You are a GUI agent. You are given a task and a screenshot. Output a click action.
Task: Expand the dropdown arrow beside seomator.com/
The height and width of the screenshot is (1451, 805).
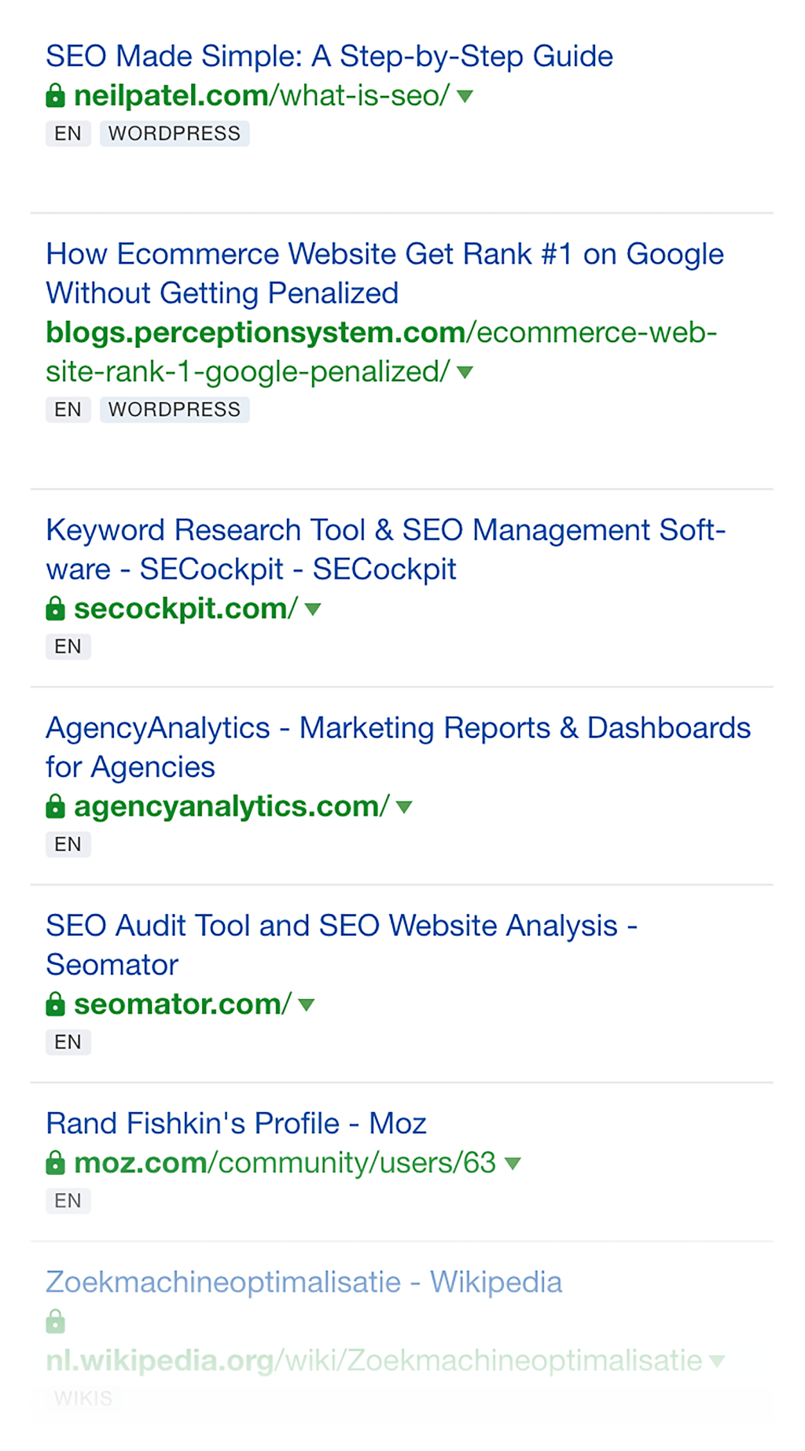(x=307, y=1005)
